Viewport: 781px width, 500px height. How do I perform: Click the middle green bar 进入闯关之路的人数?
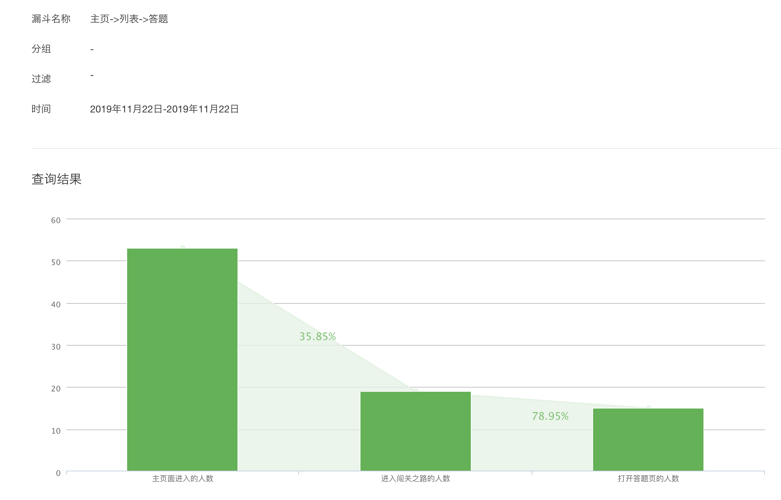point(415,431)
